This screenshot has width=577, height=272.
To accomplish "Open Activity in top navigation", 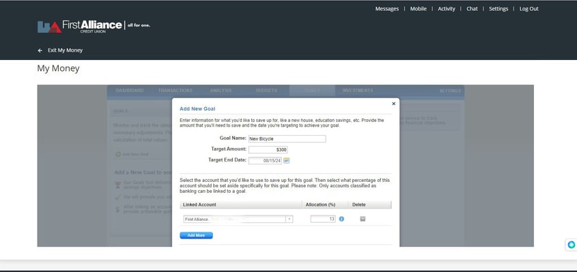I will click(447, 9).
